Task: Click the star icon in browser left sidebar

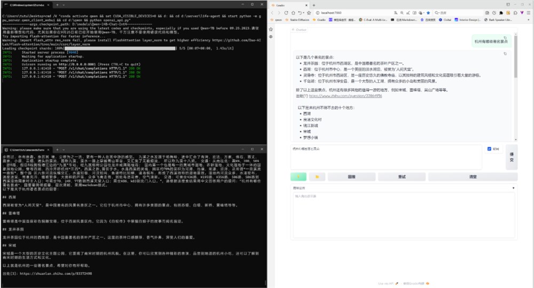Action: (271, 29)
